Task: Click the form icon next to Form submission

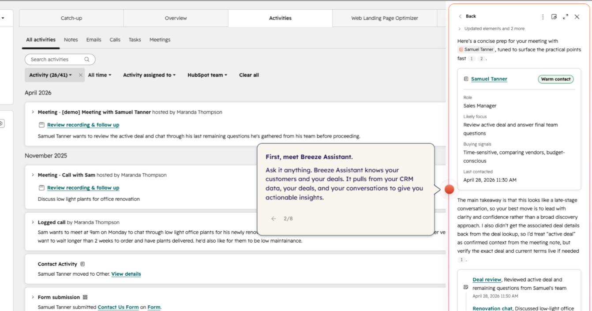Action: pos(85,297)
